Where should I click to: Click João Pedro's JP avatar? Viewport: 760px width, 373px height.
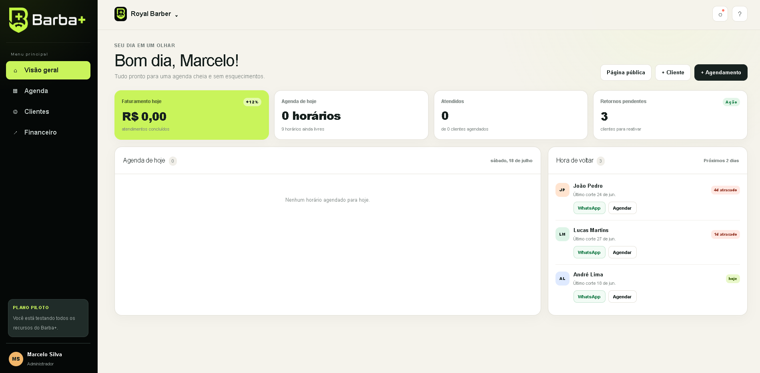pyautogui.click(x=562, y=190)
